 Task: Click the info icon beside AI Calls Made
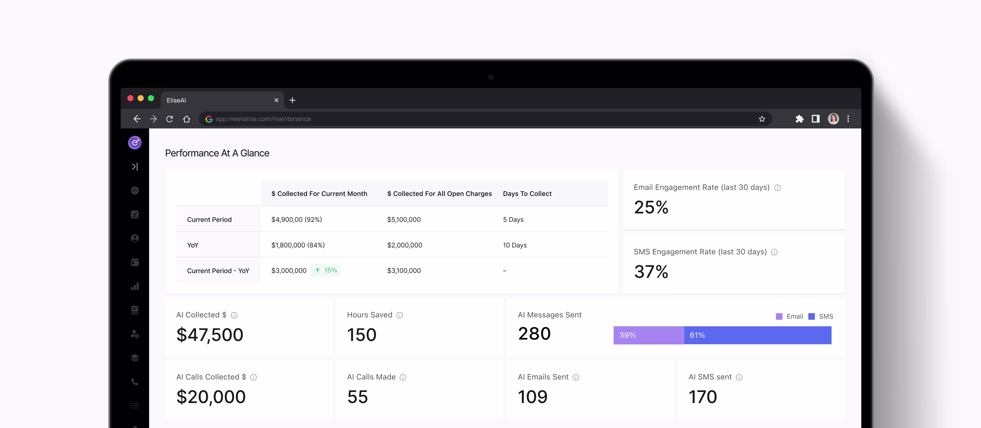point(403,377)
